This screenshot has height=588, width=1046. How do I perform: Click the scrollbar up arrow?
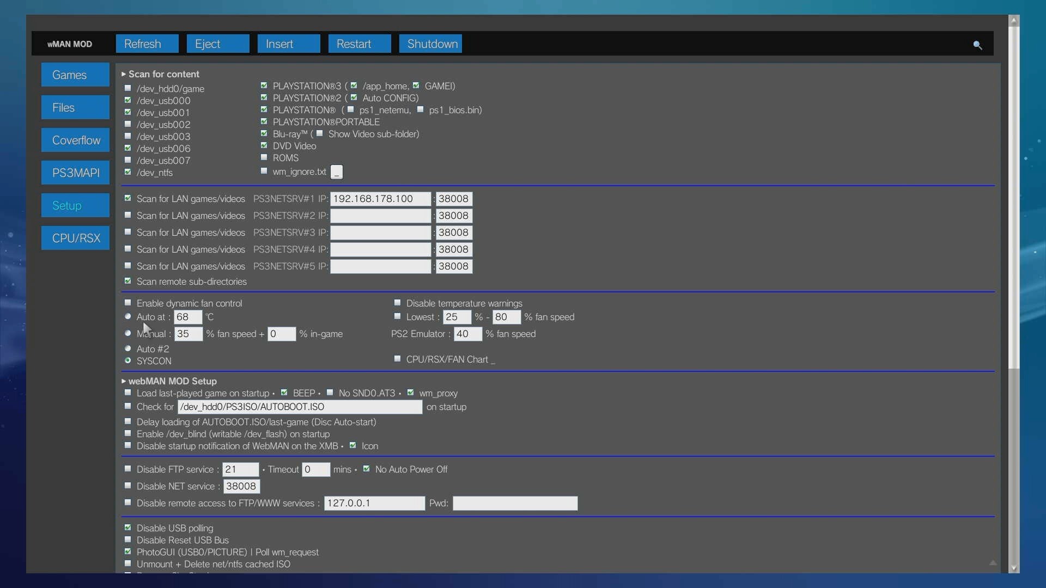pos(1014,20)
